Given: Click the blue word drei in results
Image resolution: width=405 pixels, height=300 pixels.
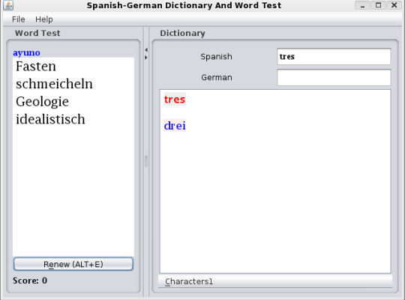Looking at the screenshot, I should [x=175, y=126].
